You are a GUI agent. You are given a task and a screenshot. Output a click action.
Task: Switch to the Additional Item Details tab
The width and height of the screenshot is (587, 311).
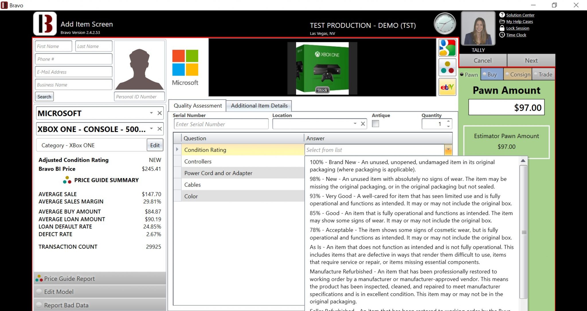pyautogui.click(x=259, y=105)
